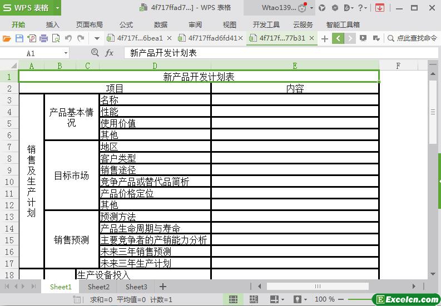Open the feedback D icon dropdown
Screen dimensions: 441x306
click(349, 8)
